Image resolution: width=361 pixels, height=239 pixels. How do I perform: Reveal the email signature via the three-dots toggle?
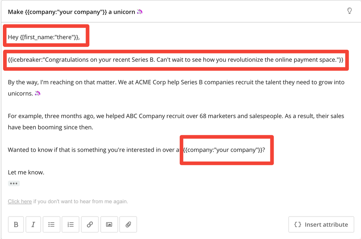14,183
